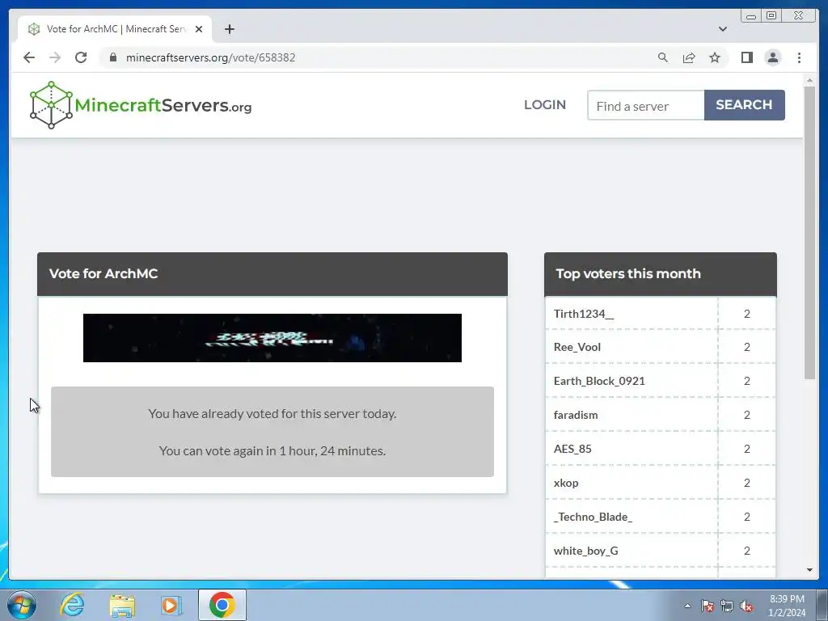Select top voter faradism
Image resolution: width=828 pixels, height=621 pixels.
pos(576,415)
